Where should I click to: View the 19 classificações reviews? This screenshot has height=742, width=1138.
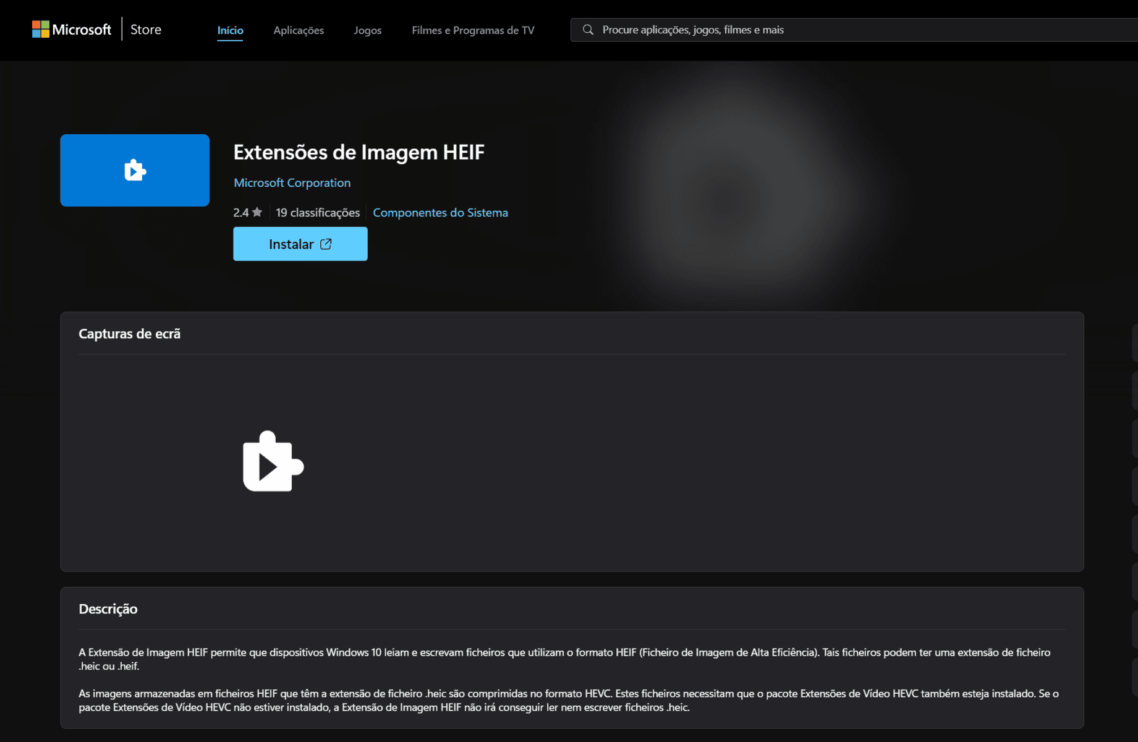click(318, 213)
